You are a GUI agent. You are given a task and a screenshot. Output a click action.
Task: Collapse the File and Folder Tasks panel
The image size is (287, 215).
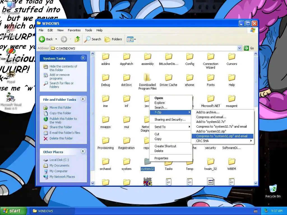click(x=83, y=99)
